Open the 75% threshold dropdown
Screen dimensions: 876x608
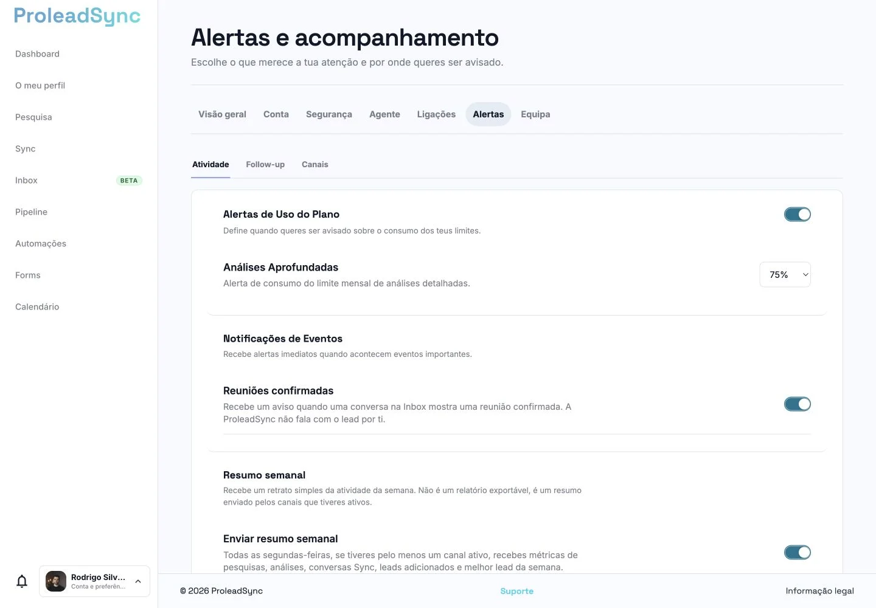coord(785,275)
